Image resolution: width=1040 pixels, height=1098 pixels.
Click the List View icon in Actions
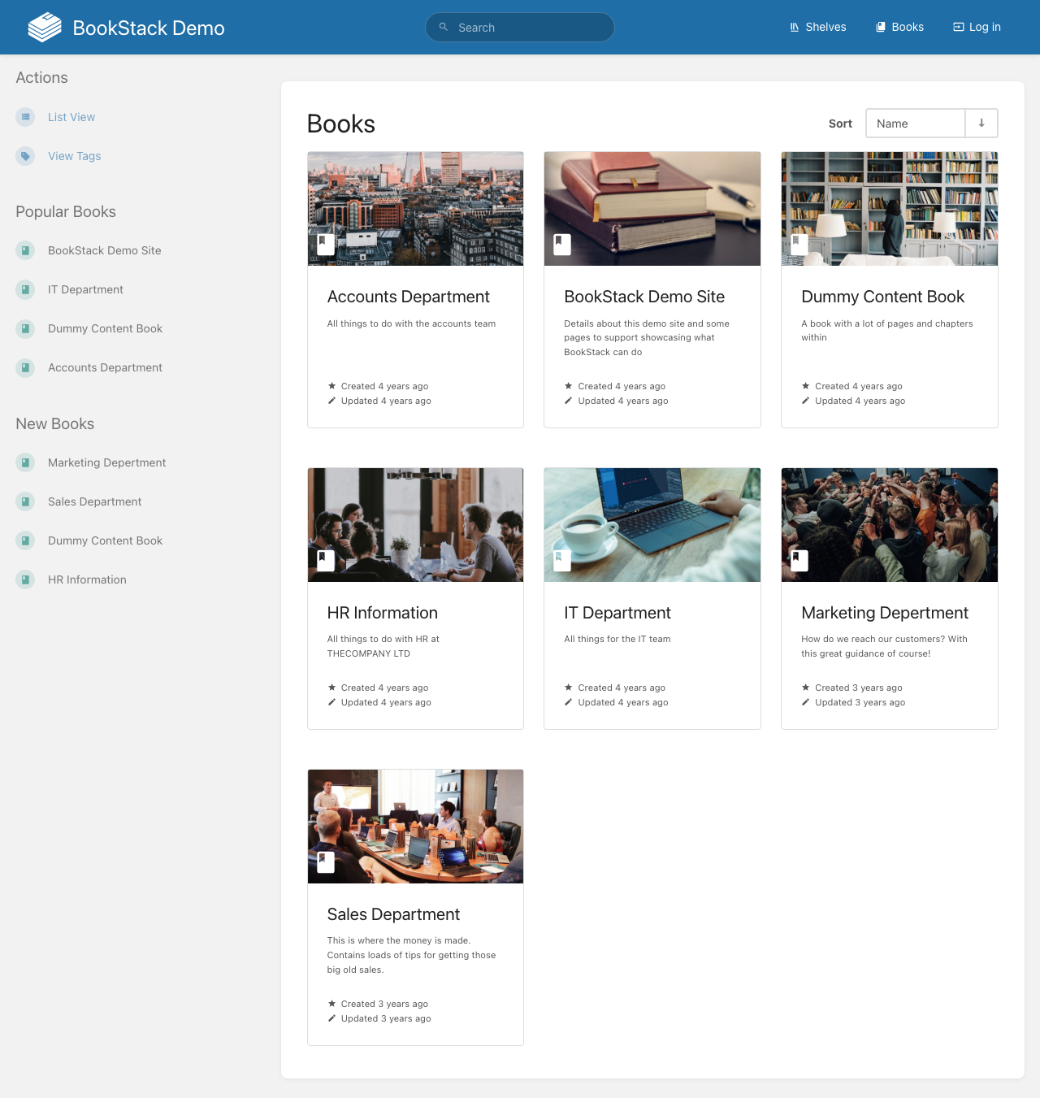[25, 117]
